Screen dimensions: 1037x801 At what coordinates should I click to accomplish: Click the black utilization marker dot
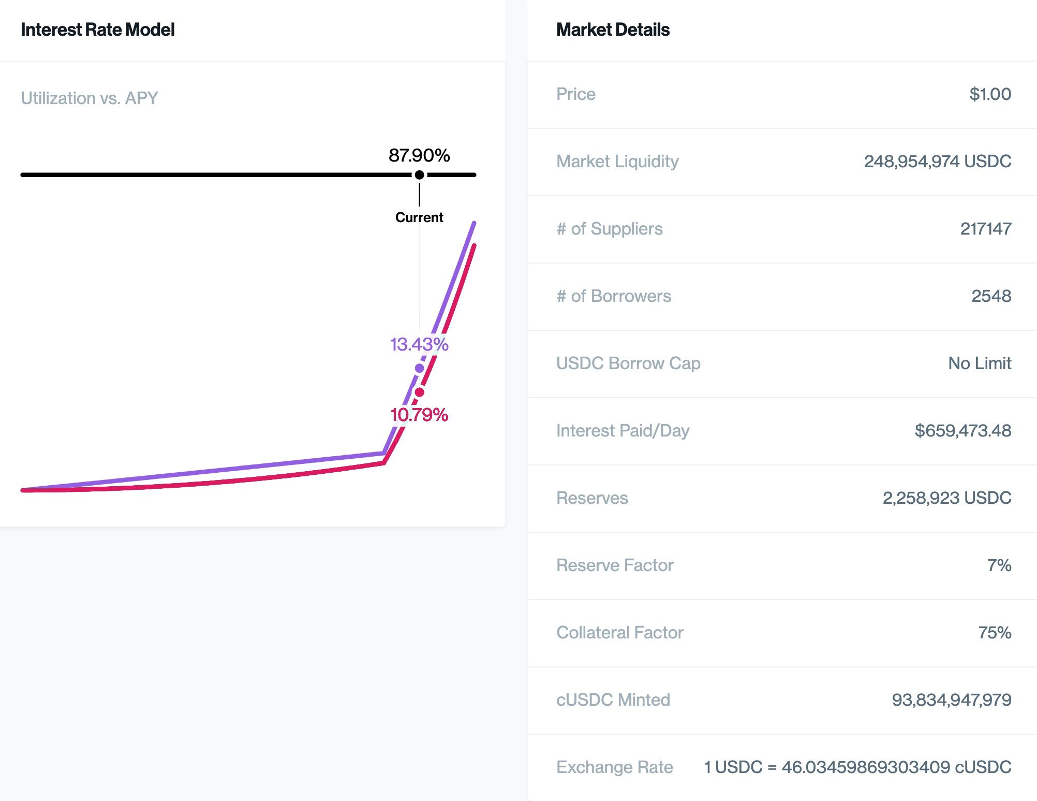pos(419,175)
